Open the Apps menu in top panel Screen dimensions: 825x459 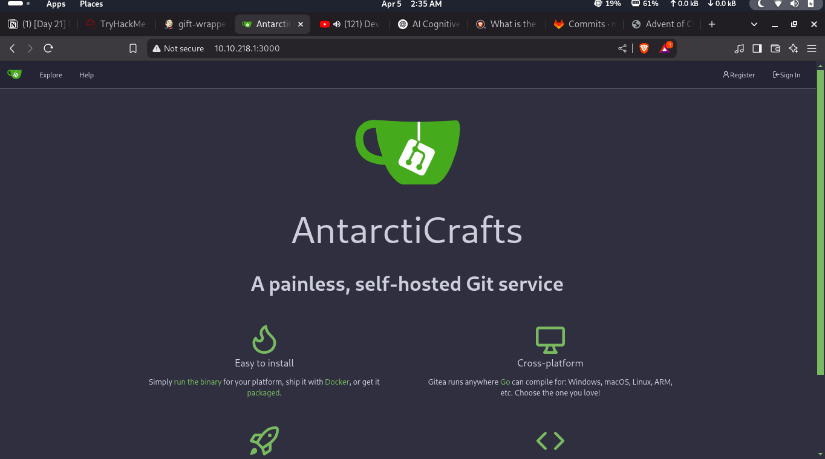pos(56,4)
